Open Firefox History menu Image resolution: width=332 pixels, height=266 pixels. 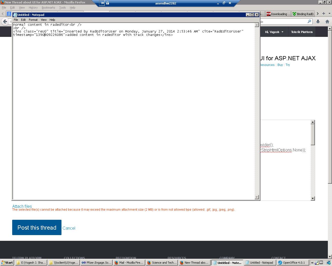click(x=33, y=8)
